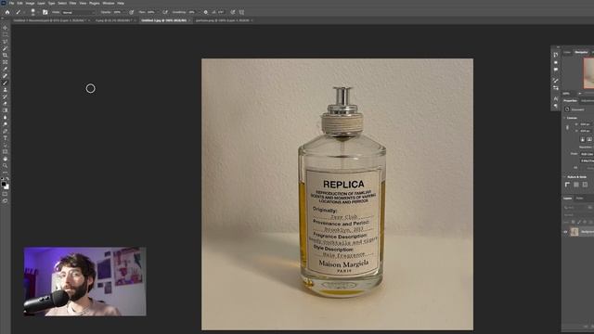Viewport: 594px width, 334px height.
Task: Toggle link between canvas width and height
Action: click(567, 128)
